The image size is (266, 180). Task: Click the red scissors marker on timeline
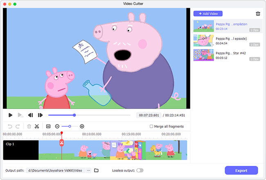point(61,143)
